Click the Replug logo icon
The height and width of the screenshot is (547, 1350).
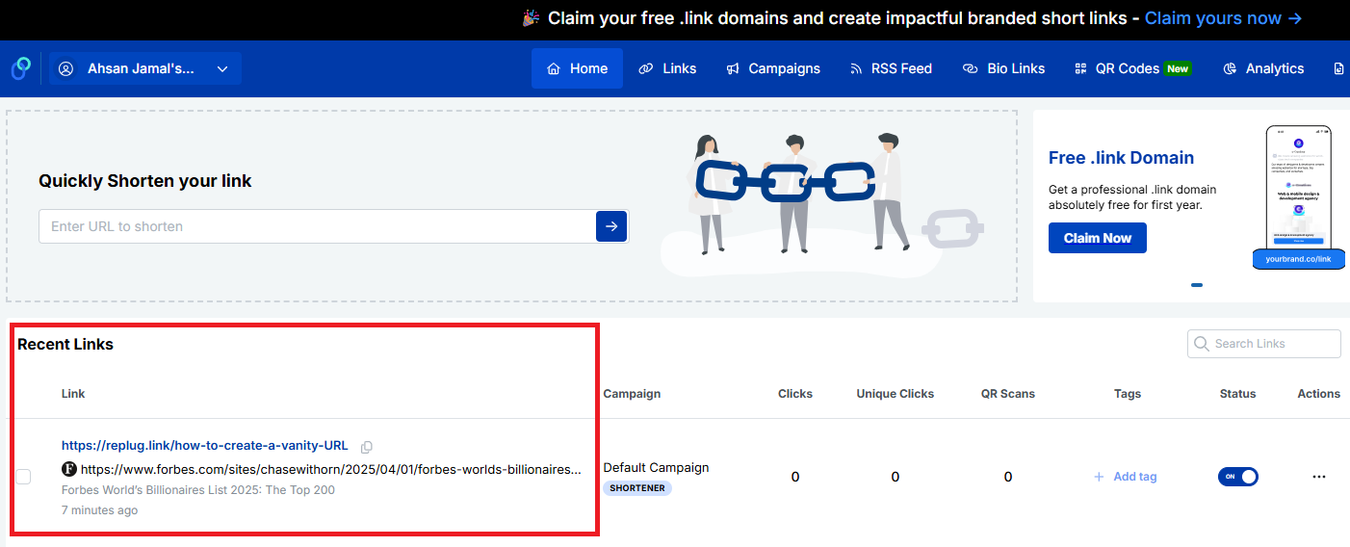click(21, 68)
